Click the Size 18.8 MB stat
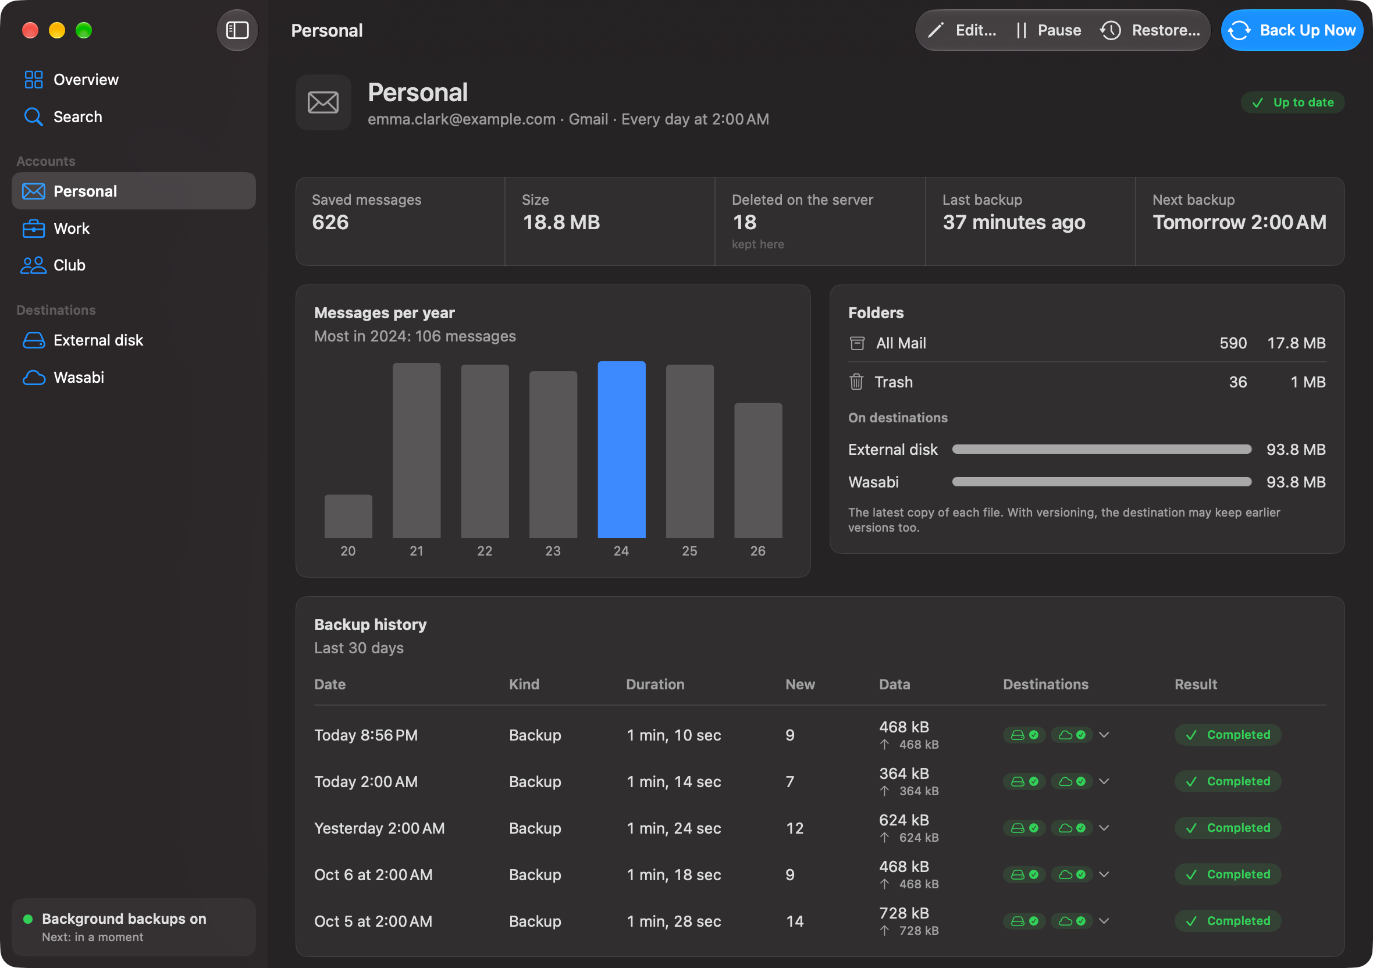Screen dimensions: 1373x968 610,221
